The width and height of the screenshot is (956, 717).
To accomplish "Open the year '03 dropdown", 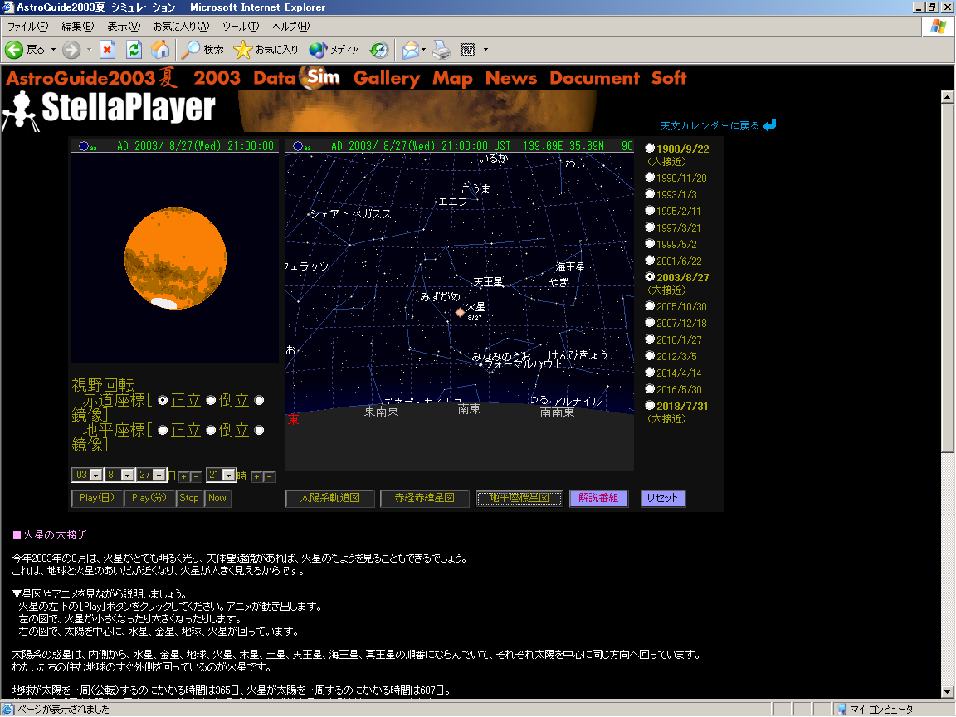I will [95, 476].
